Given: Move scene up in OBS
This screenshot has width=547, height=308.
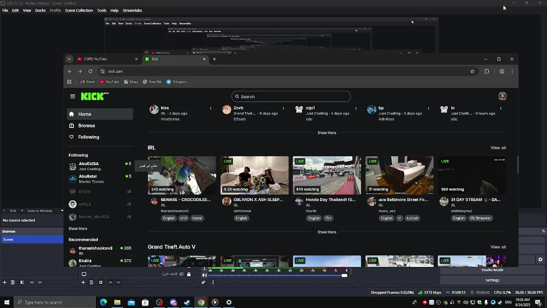Looking at the screenshot, I should click(32, 282).
